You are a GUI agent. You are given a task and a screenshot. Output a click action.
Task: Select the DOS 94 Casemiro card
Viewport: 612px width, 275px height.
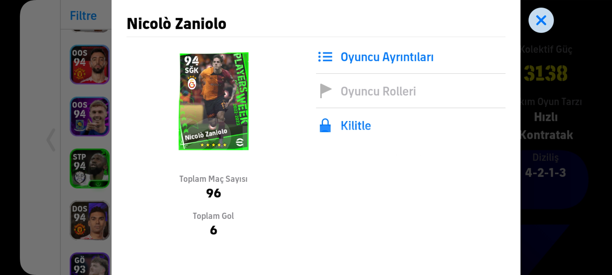click(90, 220)
